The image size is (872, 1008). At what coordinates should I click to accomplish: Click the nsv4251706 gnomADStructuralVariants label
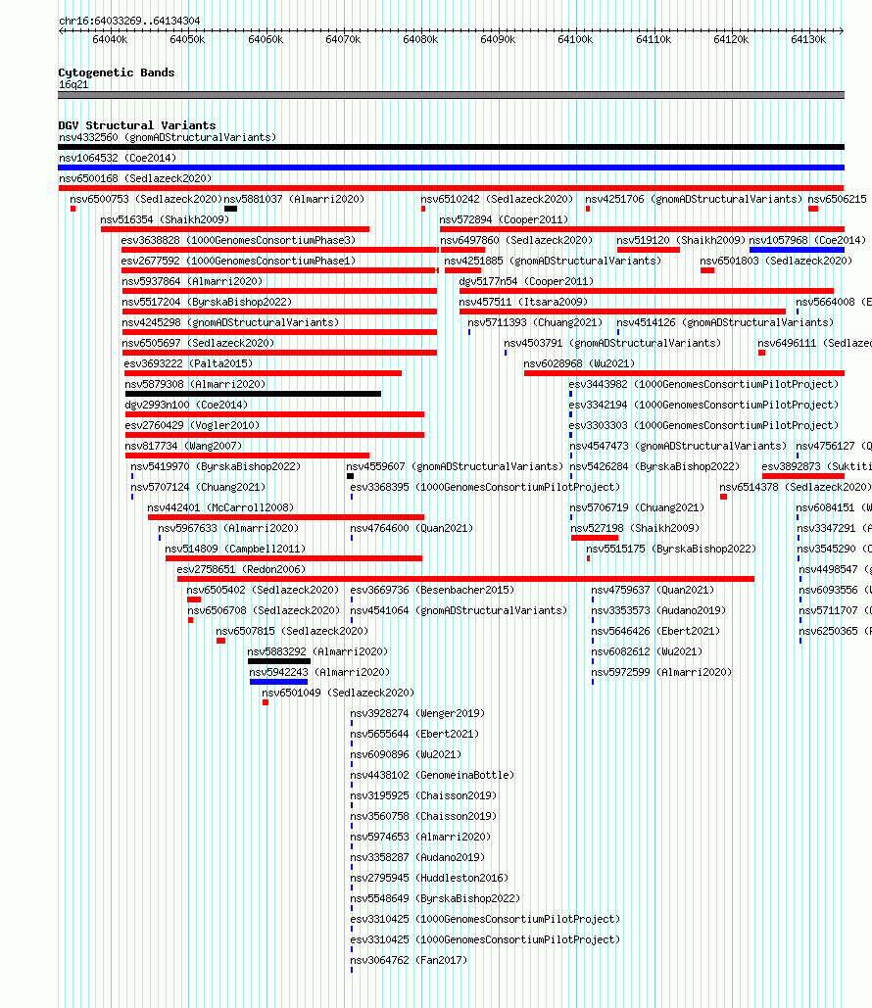pyautogui.click(x=694, y=199)
